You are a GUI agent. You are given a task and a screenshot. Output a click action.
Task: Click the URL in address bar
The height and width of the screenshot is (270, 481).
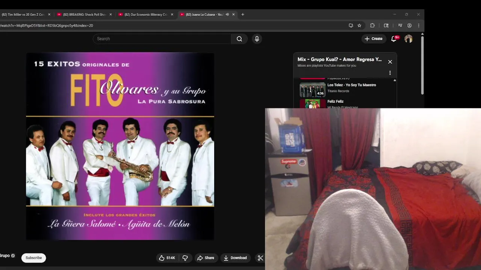47,25
